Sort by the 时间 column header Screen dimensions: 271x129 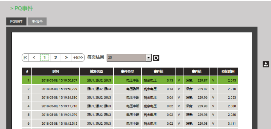click(x=56, y=71)
